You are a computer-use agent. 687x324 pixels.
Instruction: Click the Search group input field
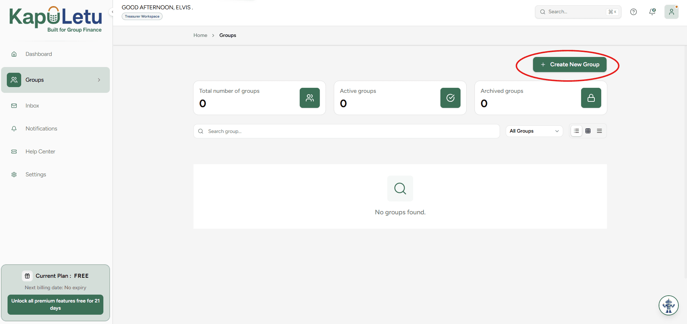[x=346, y=131]
